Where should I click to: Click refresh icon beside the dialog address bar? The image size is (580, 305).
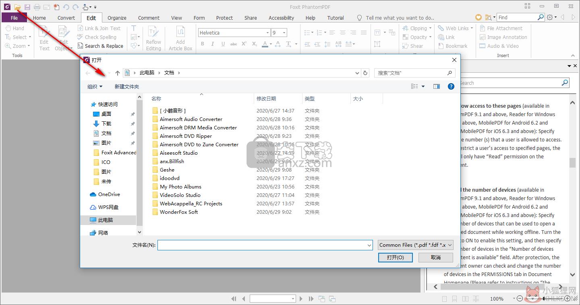365,73
